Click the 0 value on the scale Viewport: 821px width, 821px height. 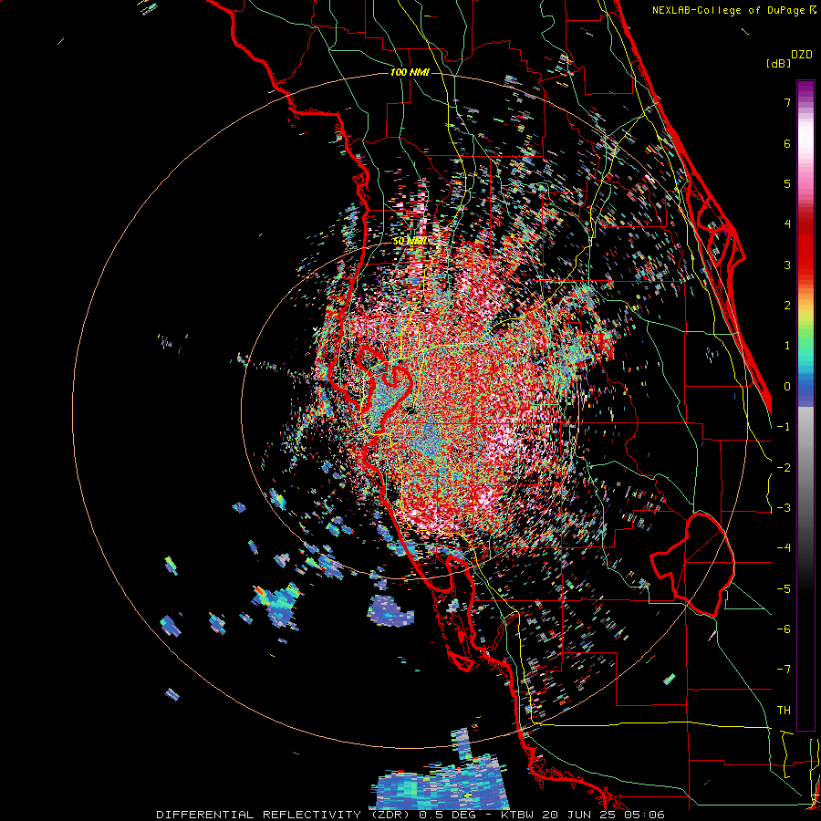pos(787,387)
